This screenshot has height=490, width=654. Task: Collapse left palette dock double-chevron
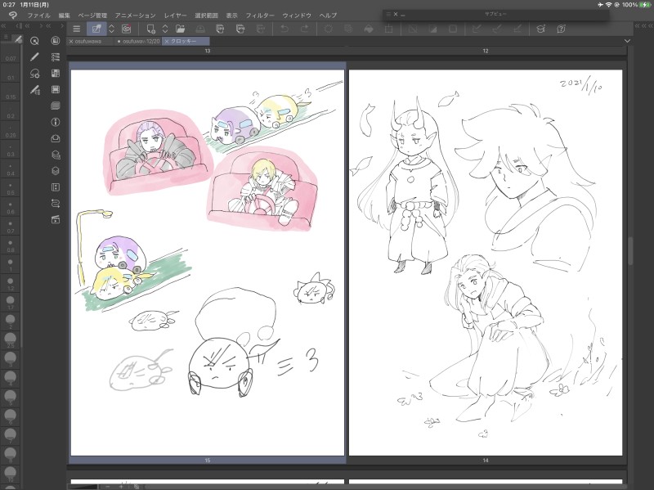(x=4, y=26)
